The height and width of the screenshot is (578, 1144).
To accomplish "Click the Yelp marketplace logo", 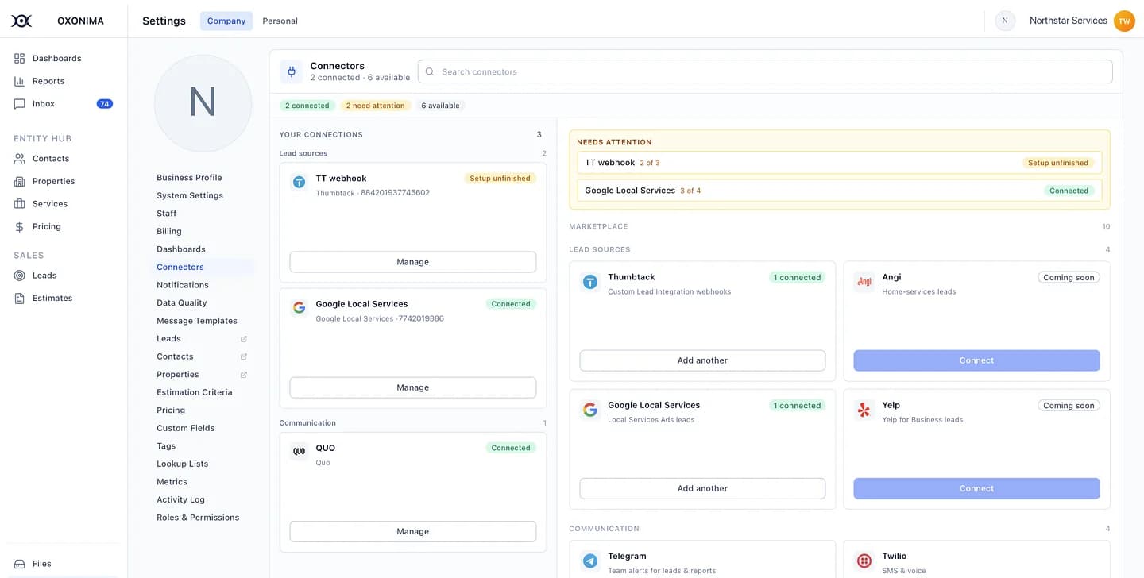I will pos(864,410).
